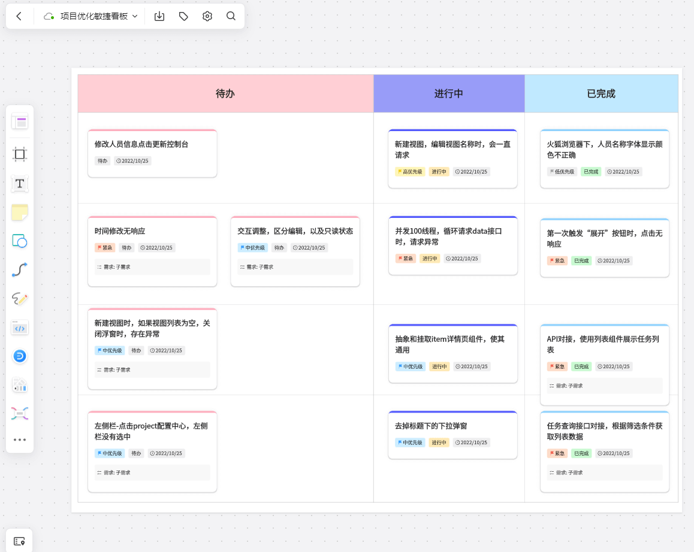
Task: Click 中优先级 tag on 左侧栏 card
Action: tap(110, 453)
